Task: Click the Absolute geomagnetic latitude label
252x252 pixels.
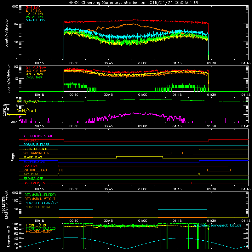Action: 218,225
